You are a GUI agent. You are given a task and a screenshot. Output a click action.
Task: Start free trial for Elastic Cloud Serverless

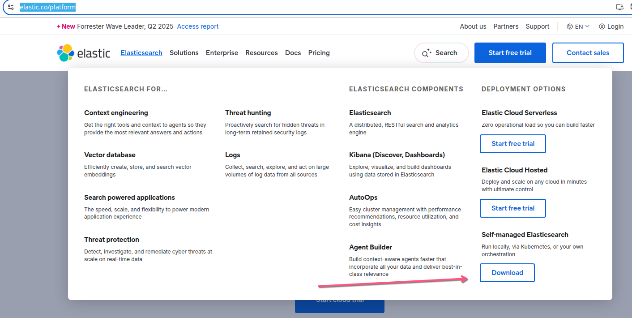pyautogui.click(x=513, y=144)
